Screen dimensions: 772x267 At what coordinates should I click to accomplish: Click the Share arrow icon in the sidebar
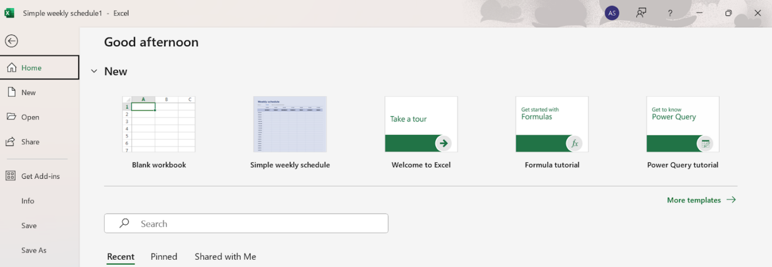coord(10,141)
